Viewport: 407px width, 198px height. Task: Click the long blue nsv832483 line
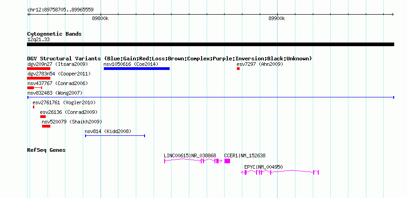tap(210, 97)
